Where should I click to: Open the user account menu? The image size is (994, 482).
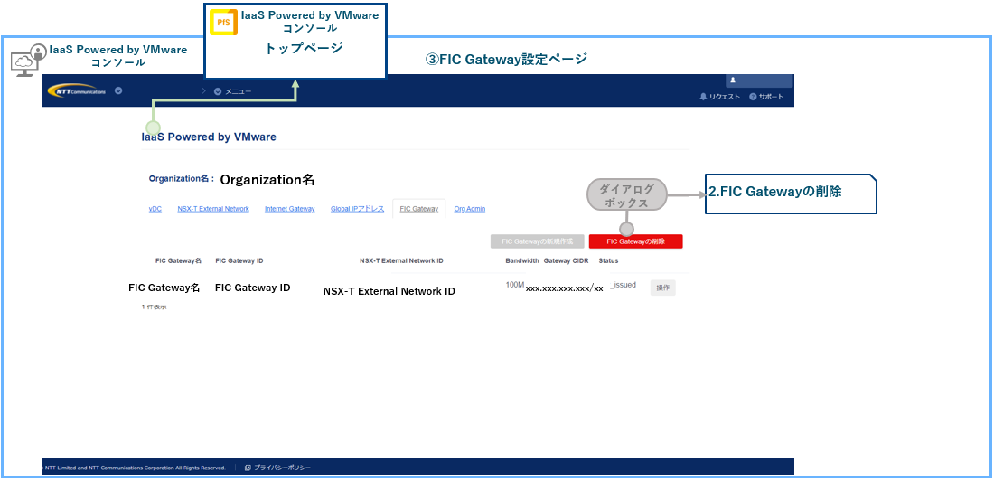(x=759, y=80)
